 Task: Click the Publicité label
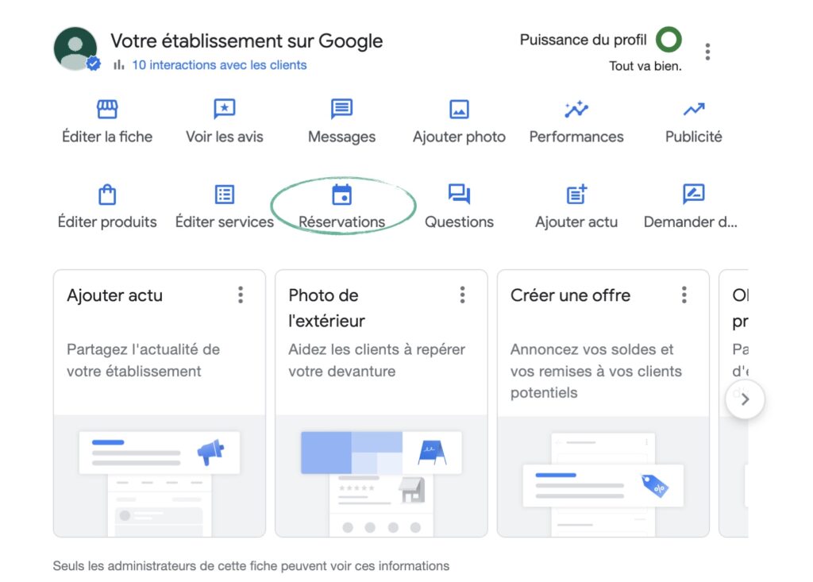pos(694,137)
